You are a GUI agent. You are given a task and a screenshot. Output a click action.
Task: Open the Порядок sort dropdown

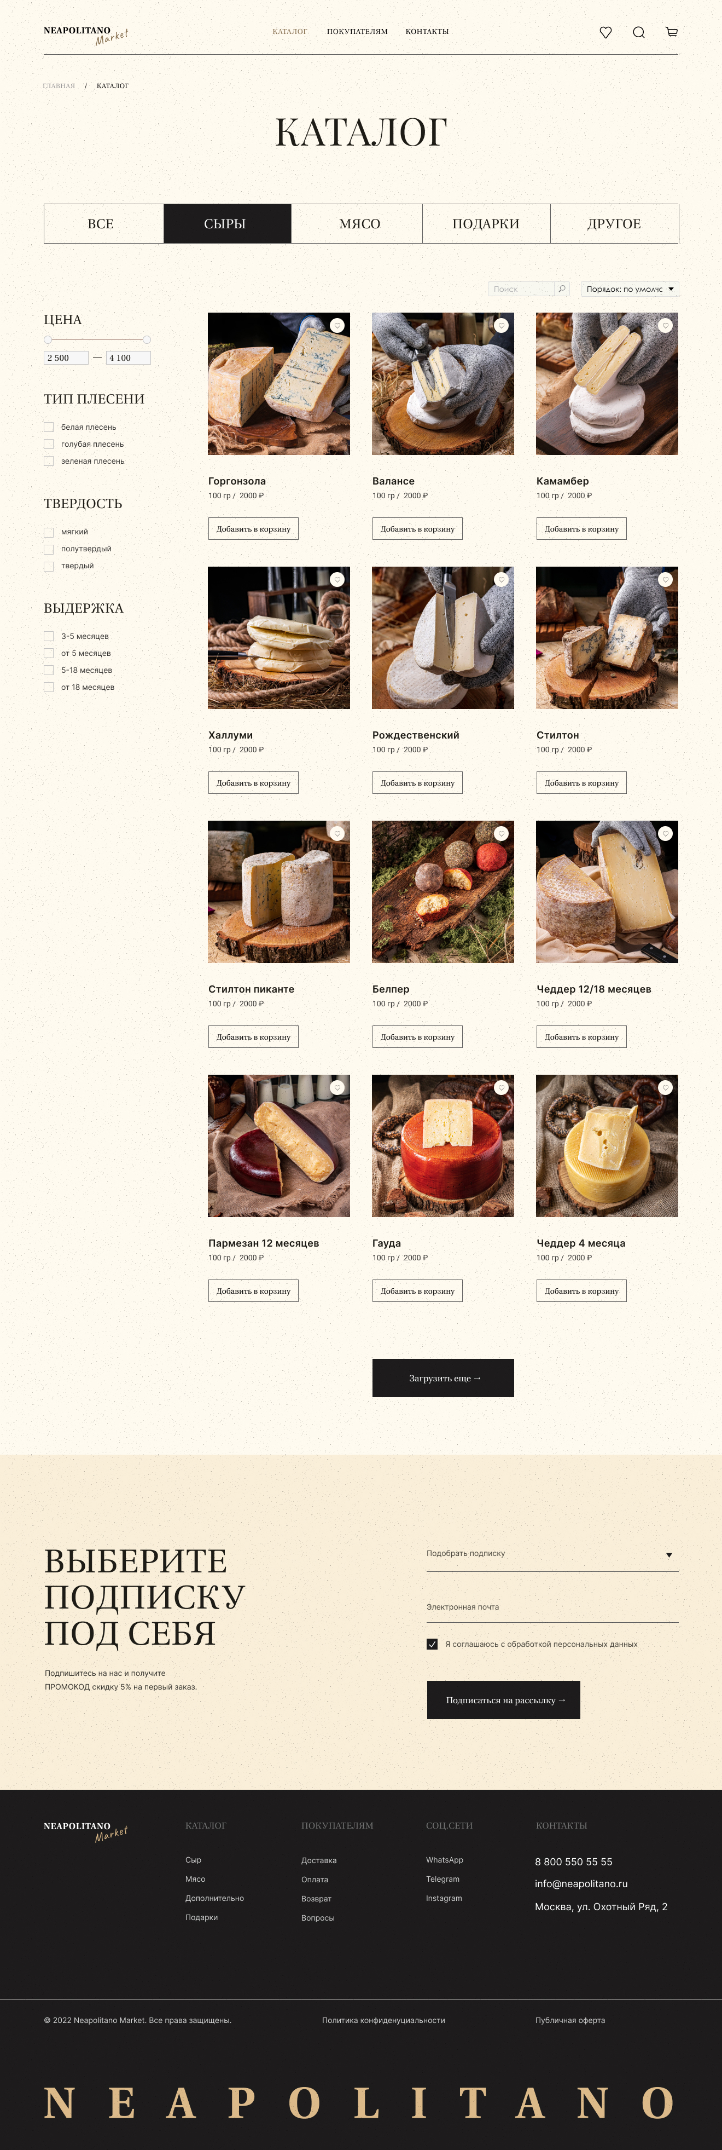click(x=630, y=289)
